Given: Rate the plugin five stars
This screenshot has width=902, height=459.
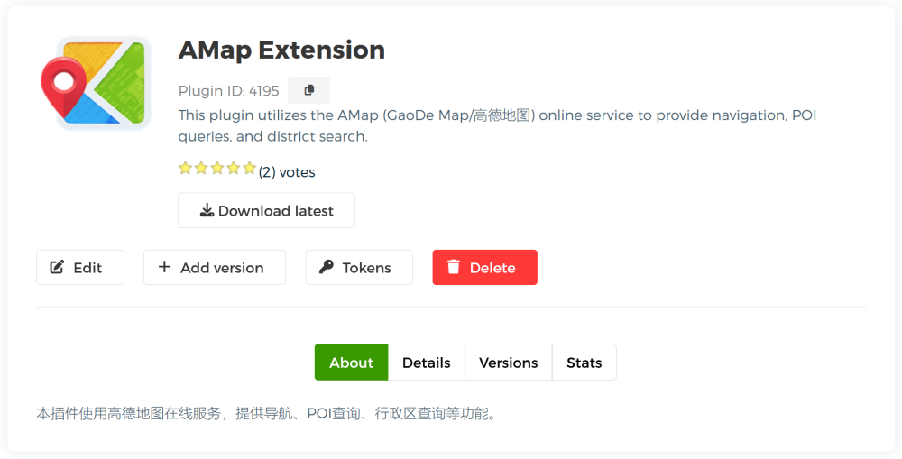Looking at the screenshot, I should click(250, 168).
